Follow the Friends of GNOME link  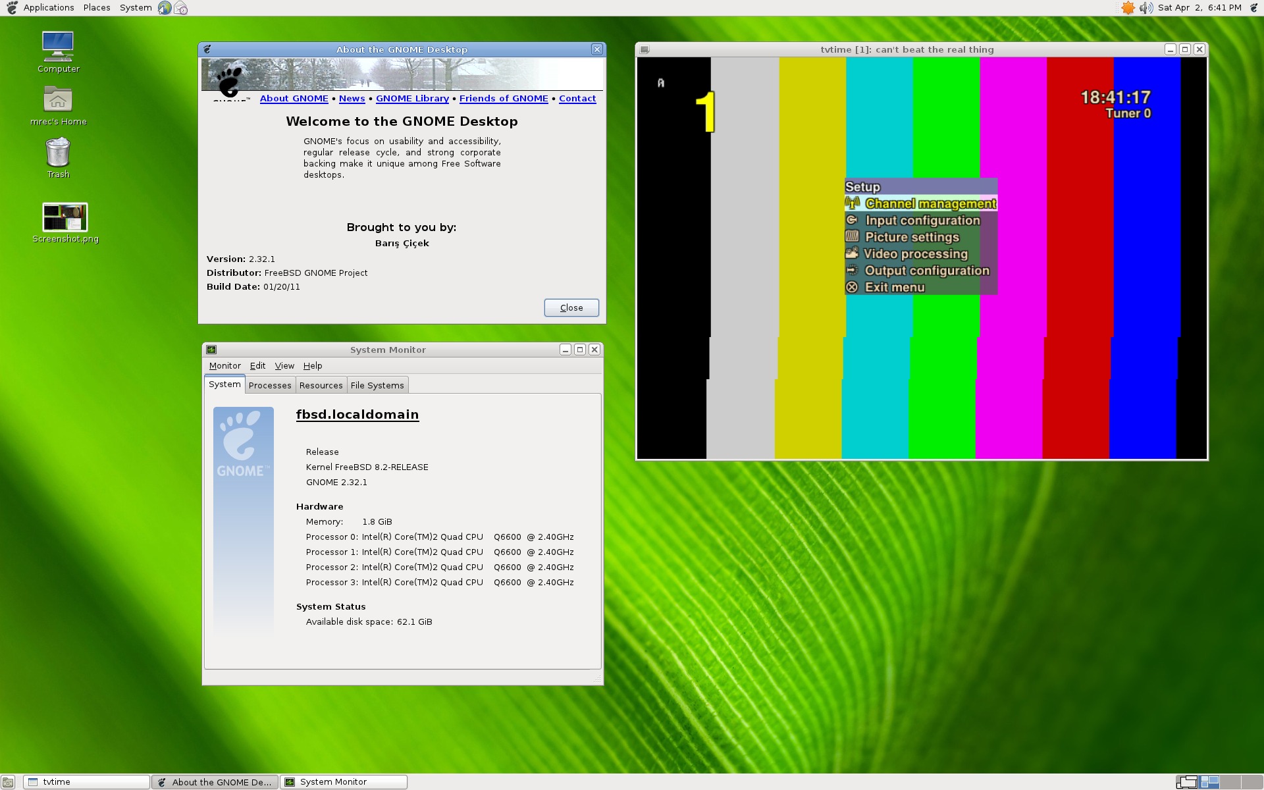(504, 99)
